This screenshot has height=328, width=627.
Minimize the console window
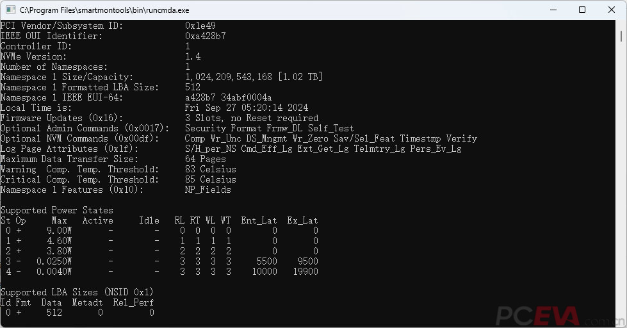pos(553,10)
